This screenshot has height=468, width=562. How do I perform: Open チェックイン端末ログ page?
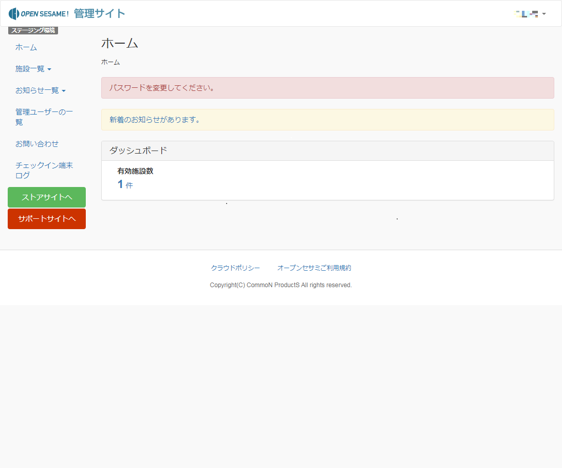click(x=44, y=170)
